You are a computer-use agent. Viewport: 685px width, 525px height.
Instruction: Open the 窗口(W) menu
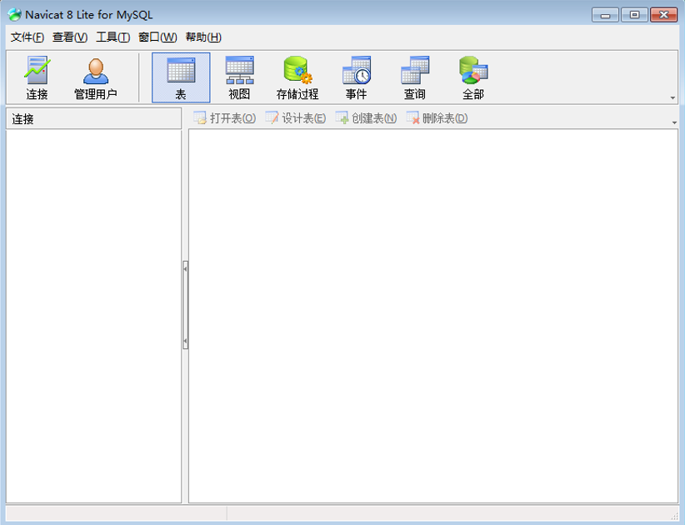point(157,37)
